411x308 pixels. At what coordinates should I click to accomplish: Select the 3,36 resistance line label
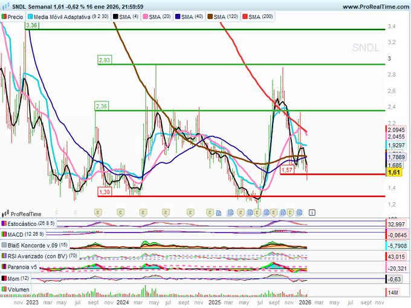click(x=32, y=26)
